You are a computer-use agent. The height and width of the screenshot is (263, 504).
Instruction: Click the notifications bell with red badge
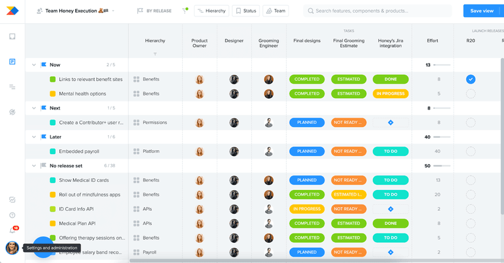tap(12, 230)
